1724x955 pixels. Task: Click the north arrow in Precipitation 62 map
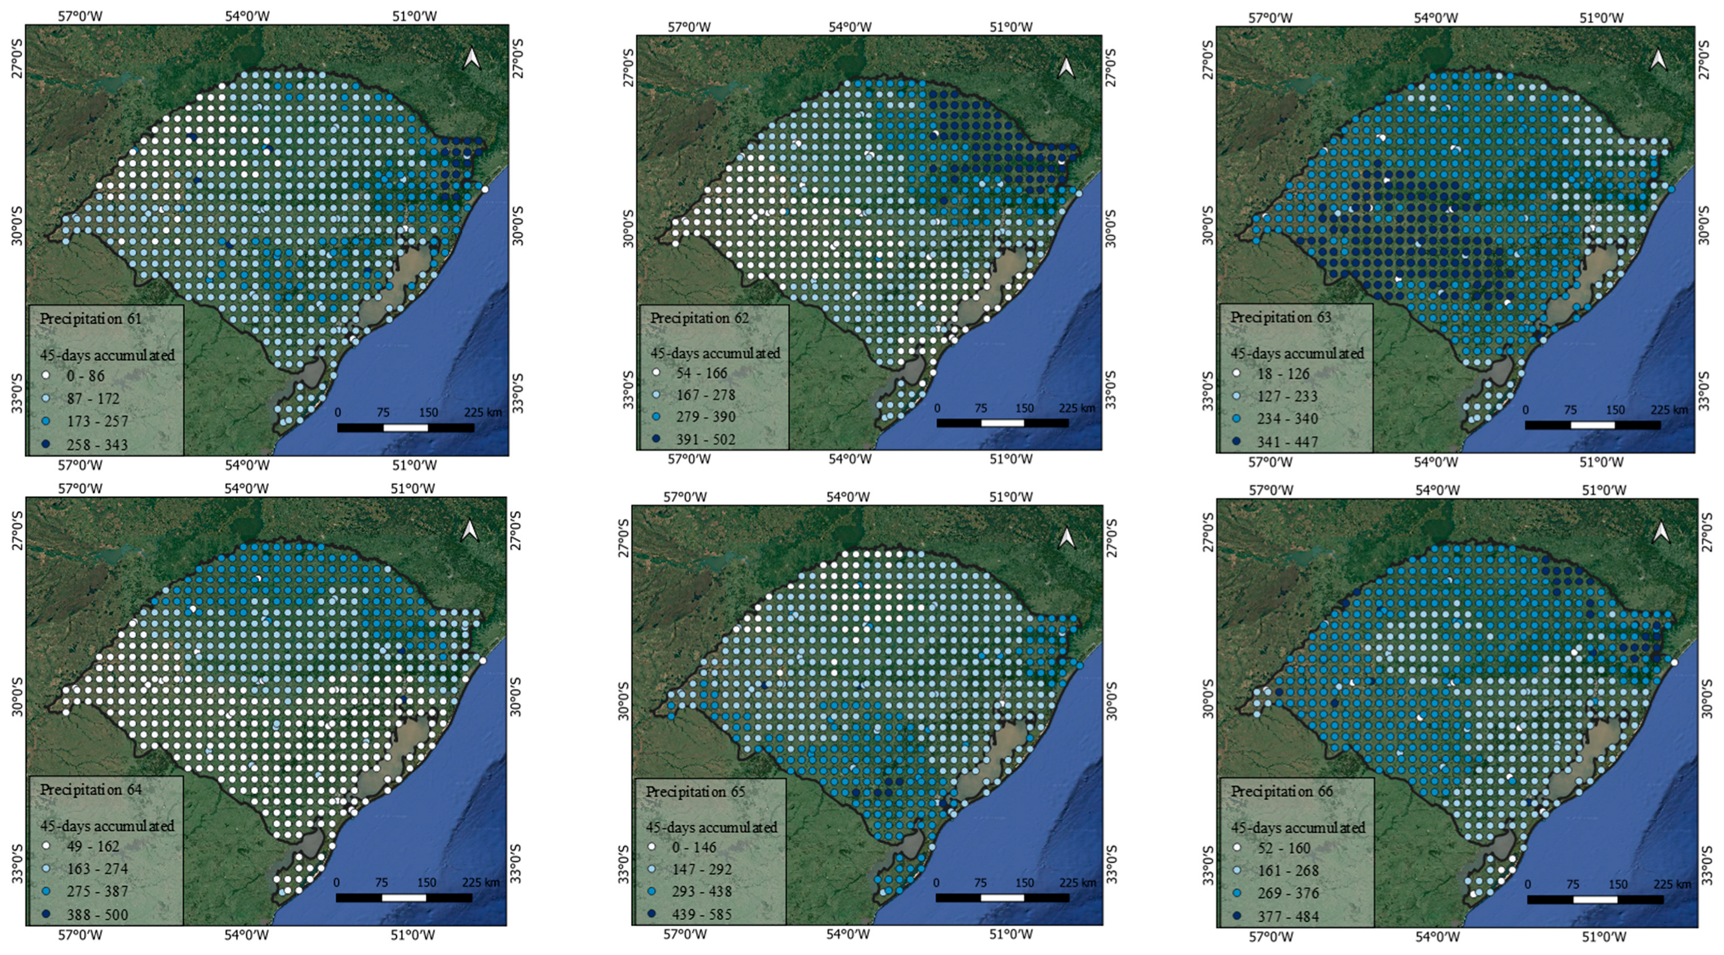click(1066, 68)
